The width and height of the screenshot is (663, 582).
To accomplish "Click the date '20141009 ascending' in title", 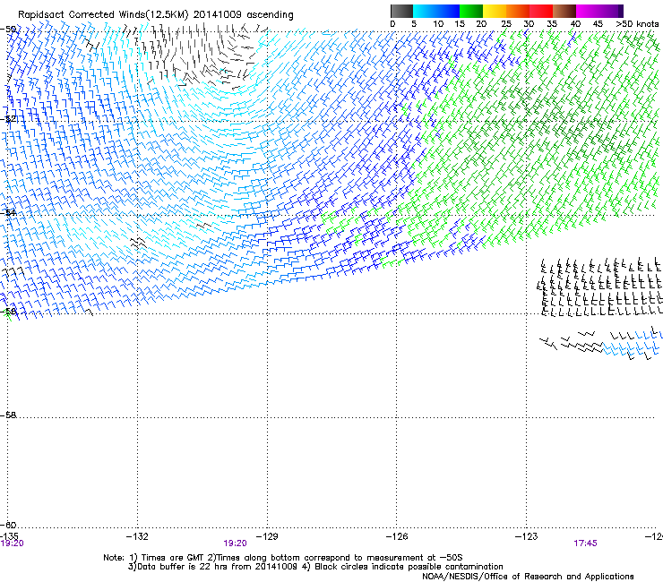I will 244,15.
